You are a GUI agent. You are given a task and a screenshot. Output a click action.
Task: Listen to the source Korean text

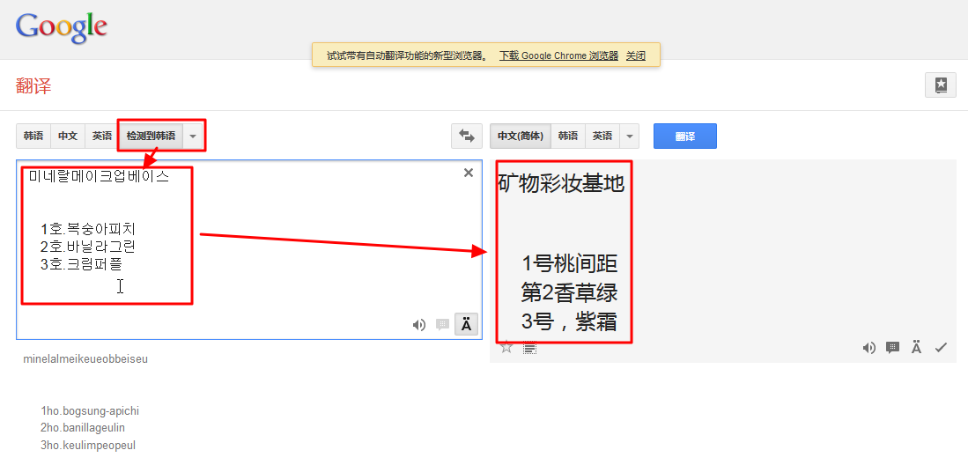pos(419,325)
